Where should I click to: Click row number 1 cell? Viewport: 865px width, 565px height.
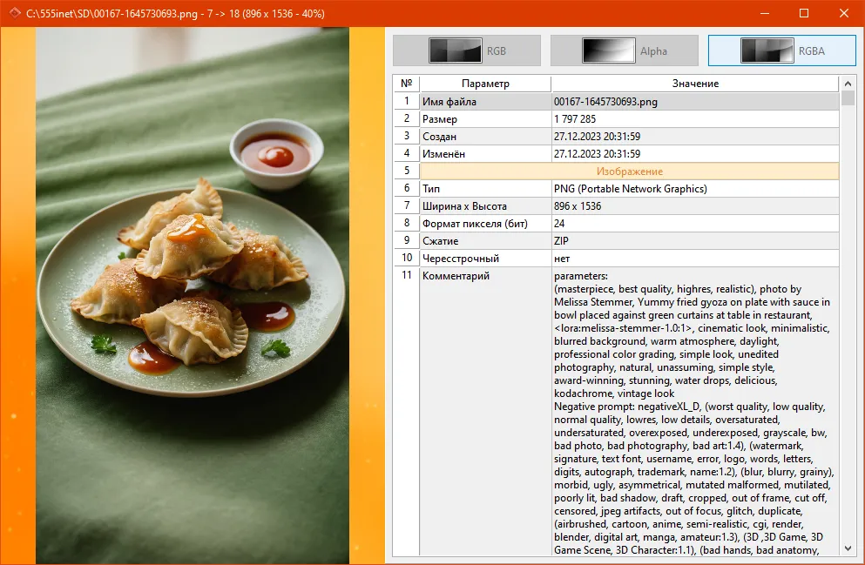407,102
